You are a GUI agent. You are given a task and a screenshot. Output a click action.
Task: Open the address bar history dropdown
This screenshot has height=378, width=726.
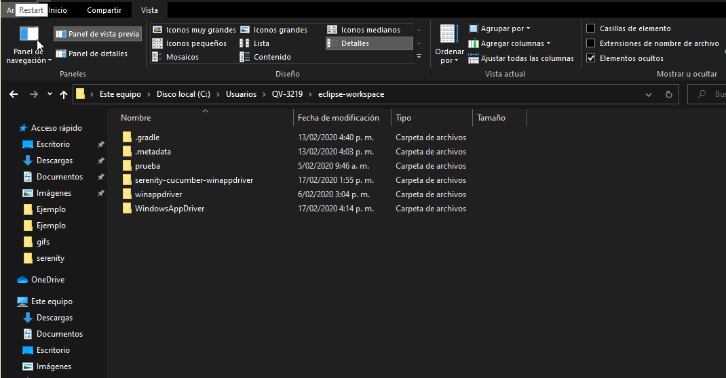click(649, 94)
